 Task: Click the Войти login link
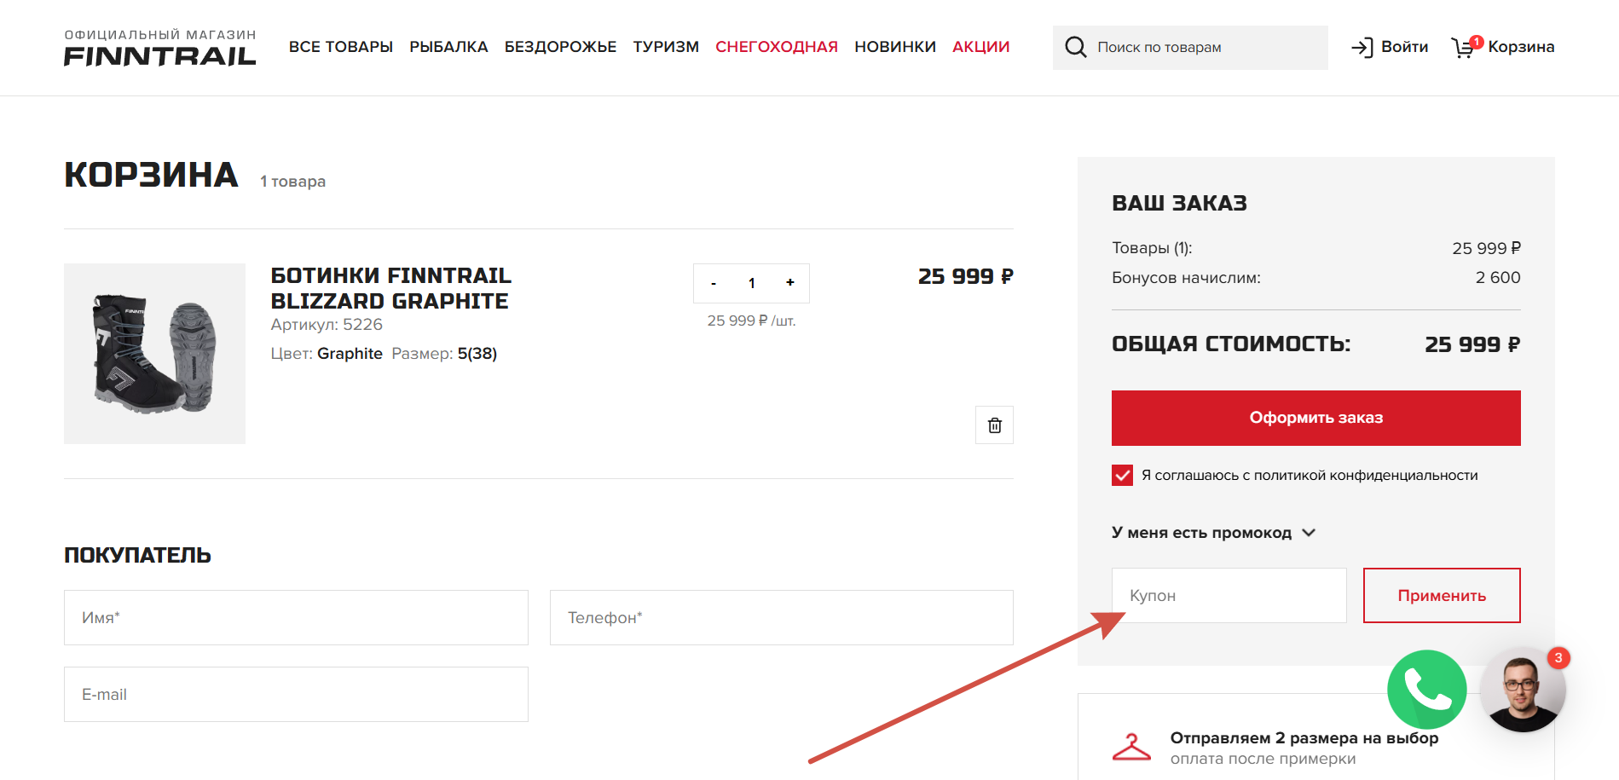1404,47
